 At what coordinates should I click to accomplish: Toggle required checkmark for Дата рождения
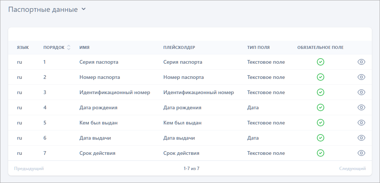point(321,107)
